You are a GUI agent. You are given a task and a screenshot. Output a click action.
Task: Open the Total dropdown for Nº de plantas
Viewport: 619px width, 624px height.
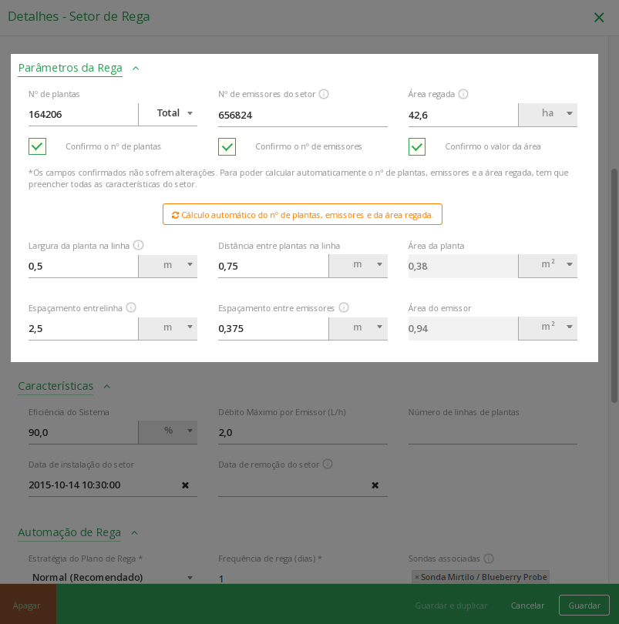tap(168, 114)
